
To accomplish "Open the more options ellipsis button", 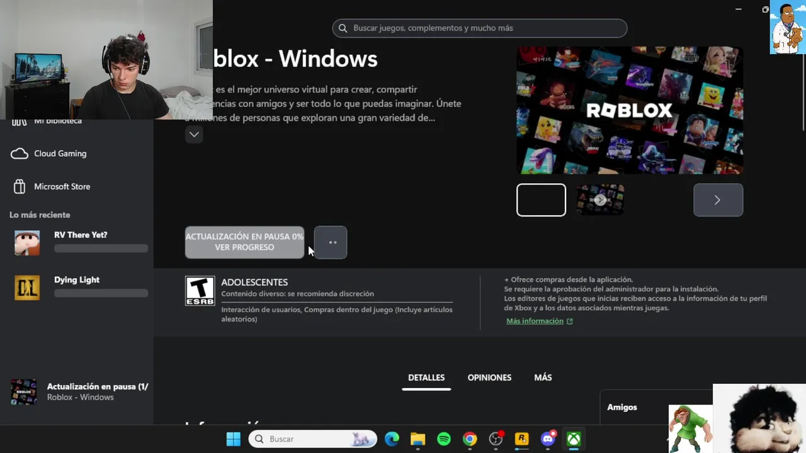I will click(331, 242).
